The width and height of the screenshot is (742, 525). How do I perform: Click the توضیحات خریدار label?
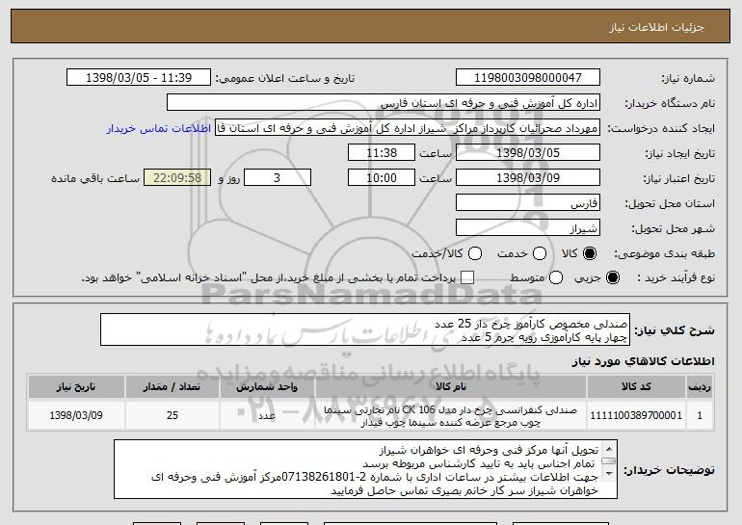click(x=669, y=470)
